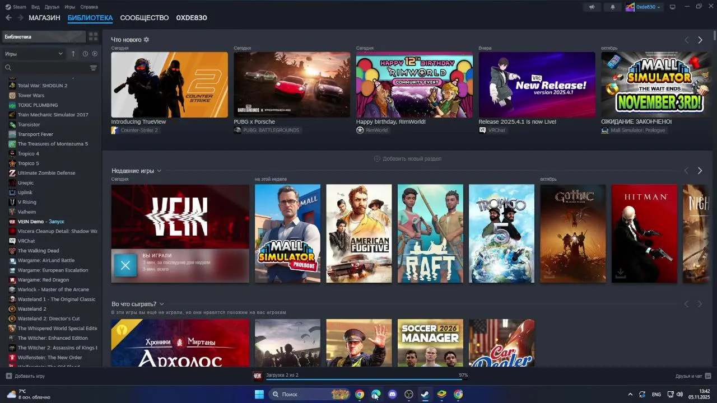Open What's New settings gear
The image size is (717, 403).
(x=147, y=40)
